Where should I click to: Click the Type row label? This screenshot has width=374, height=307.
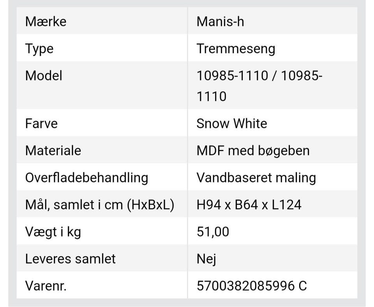39,49
